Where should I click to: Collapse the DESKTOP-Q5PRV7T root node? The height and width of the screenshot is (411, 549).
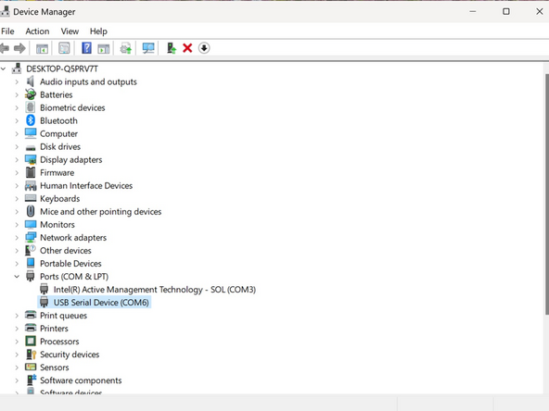[x=3, y=68]
